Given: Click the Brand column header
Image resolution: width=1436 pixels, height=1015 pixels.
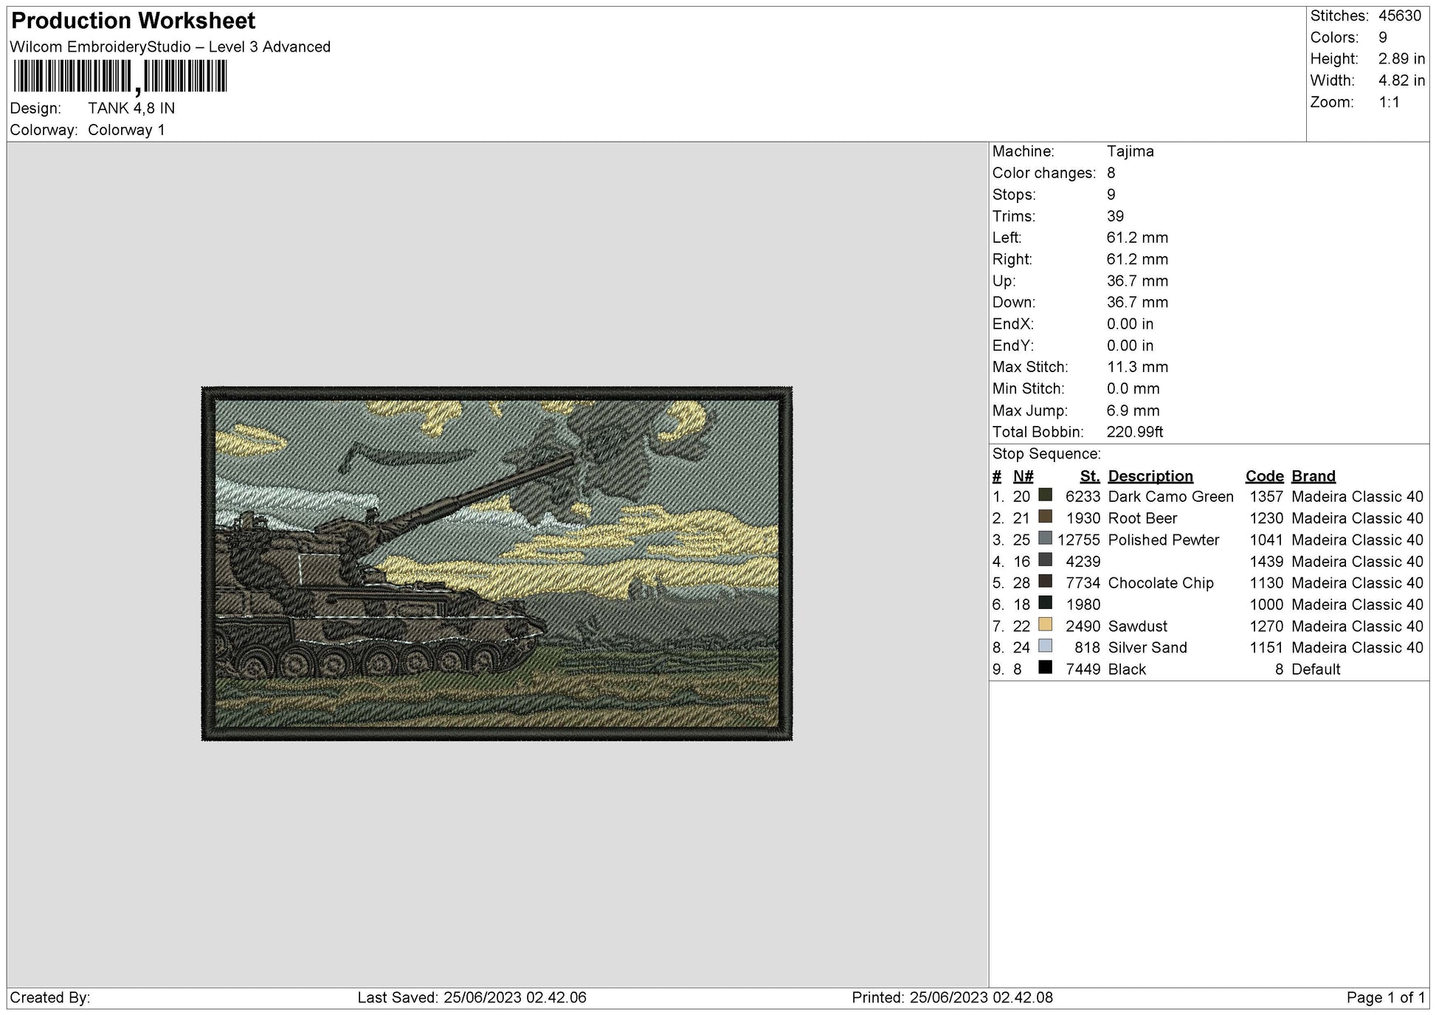Looking at the screenshot, I should click(1311, 476).
